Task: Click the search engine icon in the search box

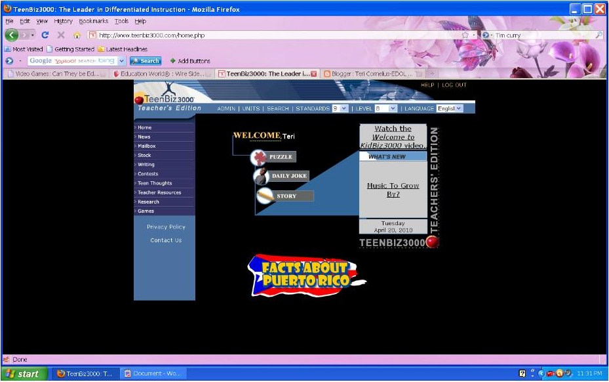Action: (x=486, y=35)
